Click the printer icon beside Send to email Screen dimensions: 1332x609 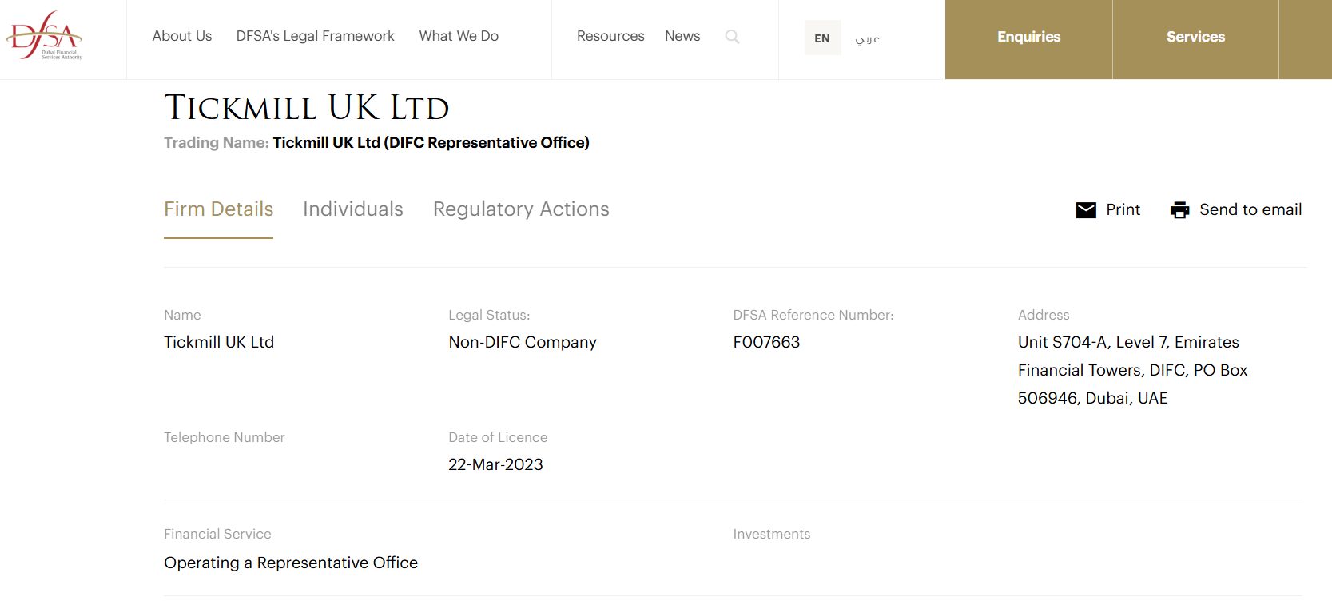point(1179,210)
